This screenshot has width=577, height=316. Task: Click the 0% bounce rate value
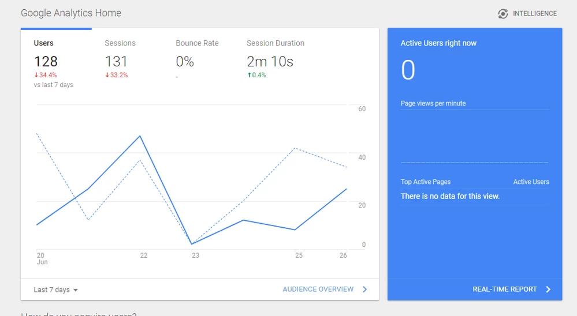[x=185, y=61]
